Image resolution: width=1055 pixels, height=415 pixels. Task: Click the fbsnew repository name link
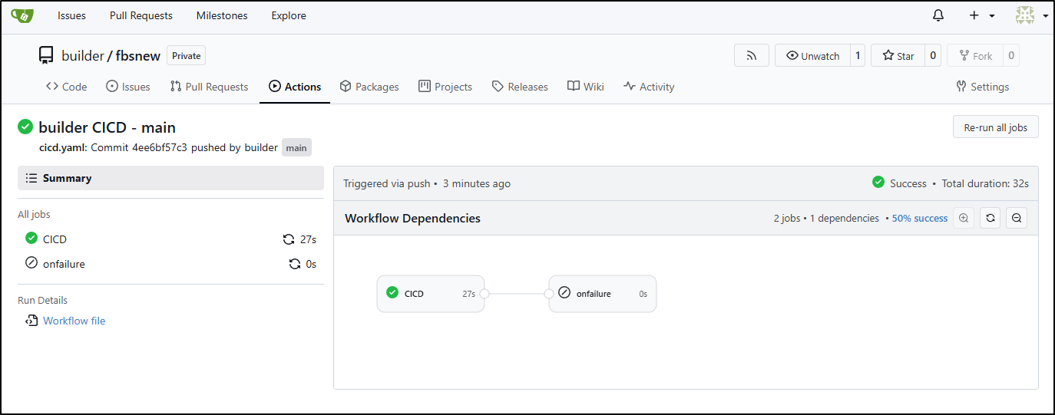tap(137, 56)
